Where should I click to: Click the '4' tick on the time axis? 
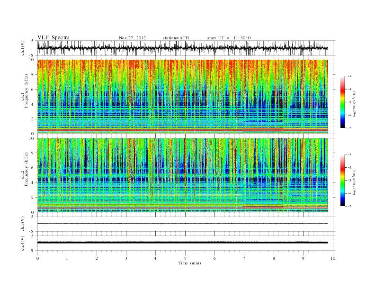[155, 258]
